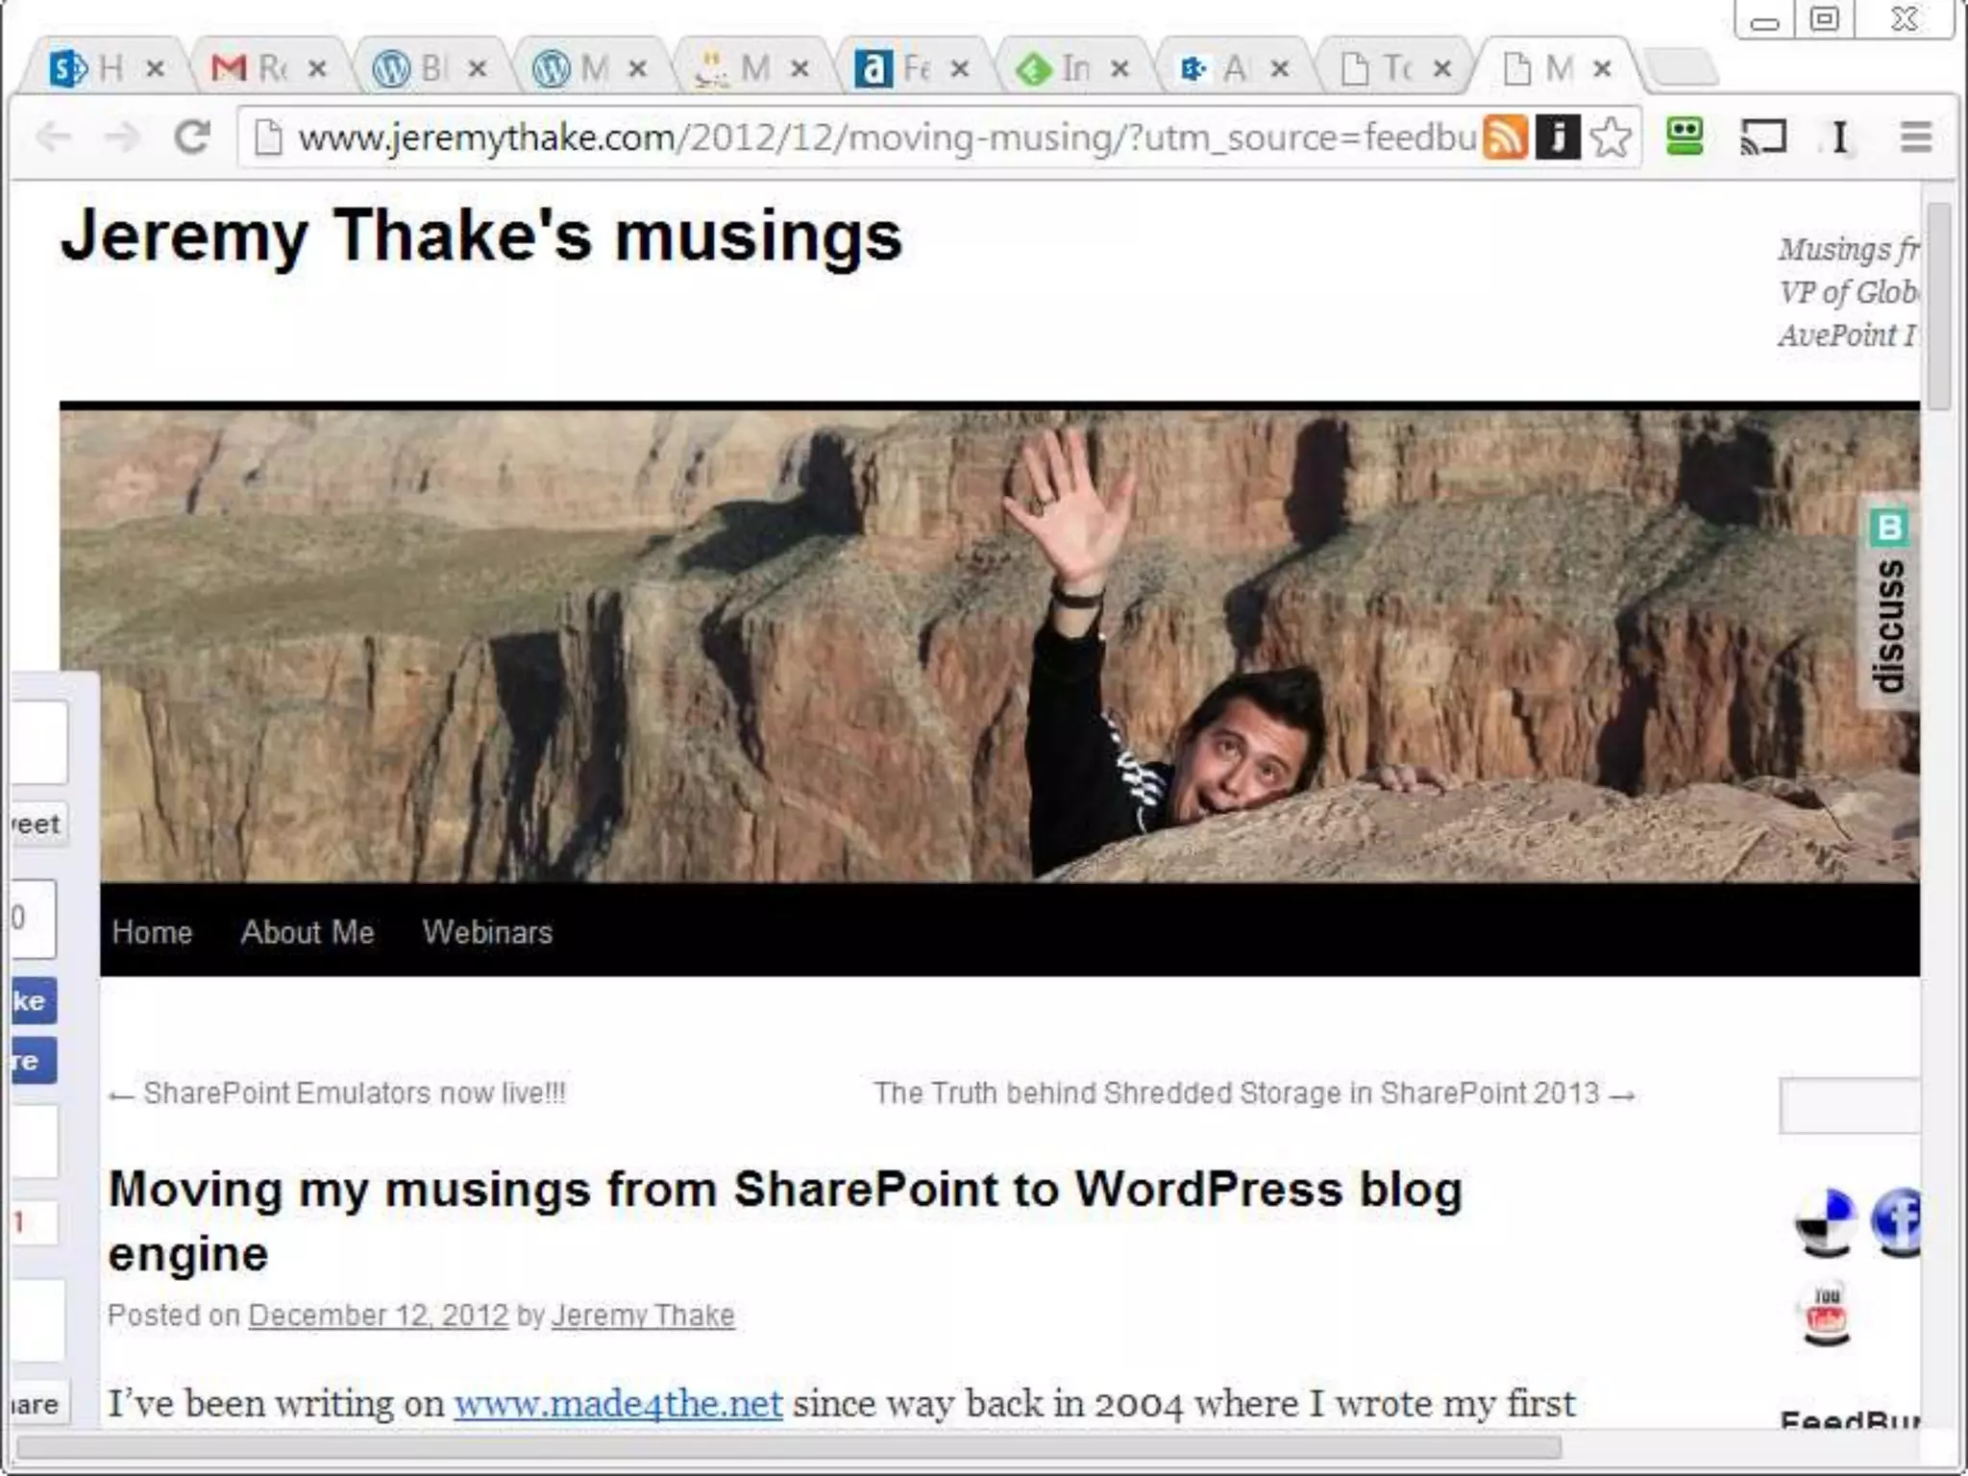
Task: Open the www.made4the.net link
Action: pyautogui.click(x=618, y=1404)
